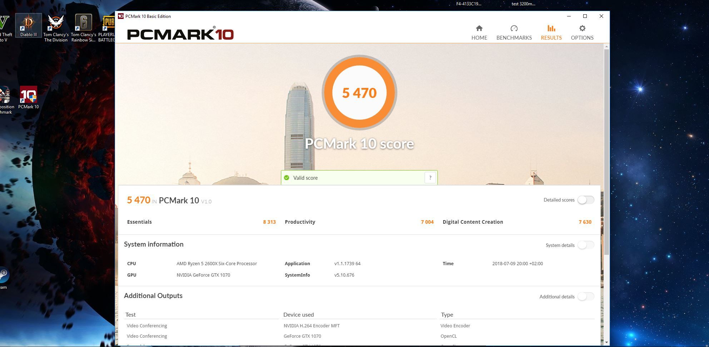Click the vertical scrollbar thumb

(x=606, y=152)
